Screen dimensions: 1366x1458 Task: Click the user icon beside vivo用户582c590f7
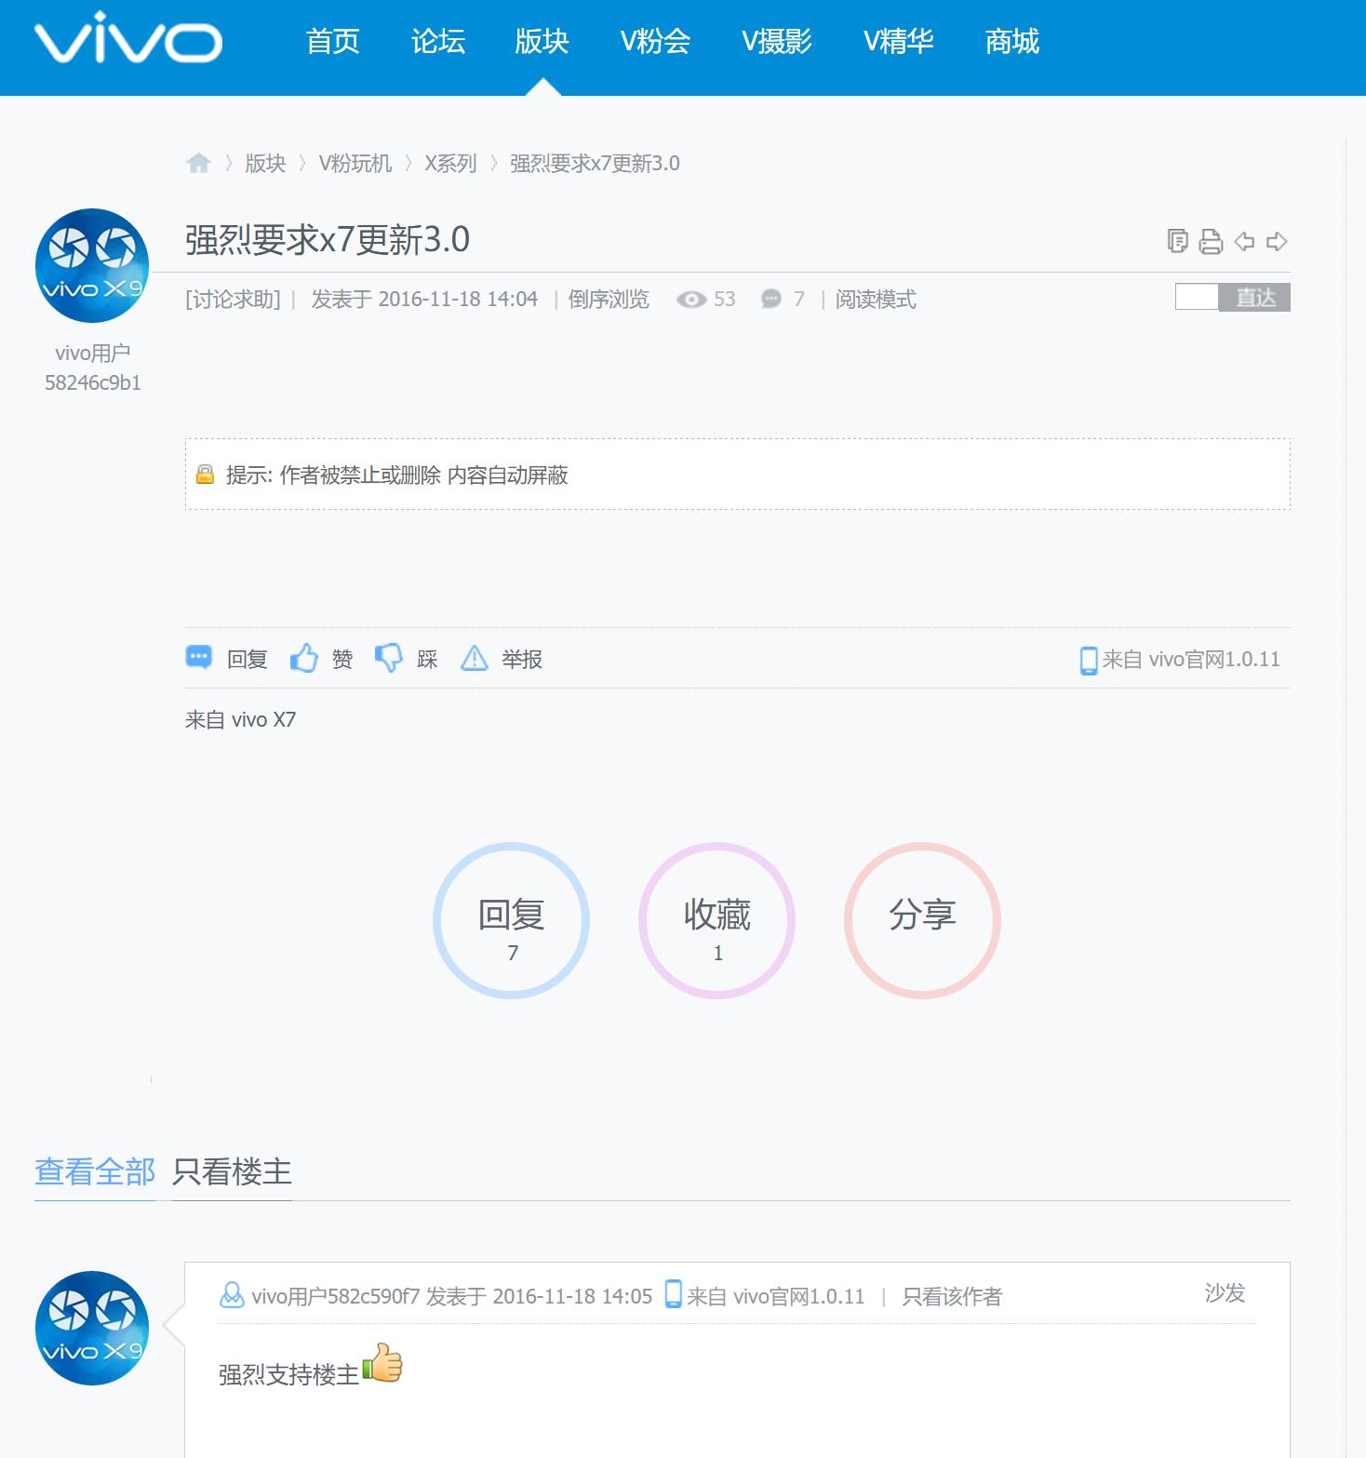click(233, 1294)
